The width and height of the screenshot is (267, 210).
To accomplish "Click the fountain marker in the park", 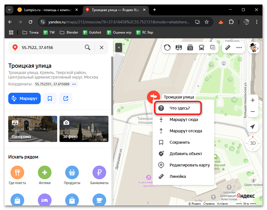I will pos(223,63).
